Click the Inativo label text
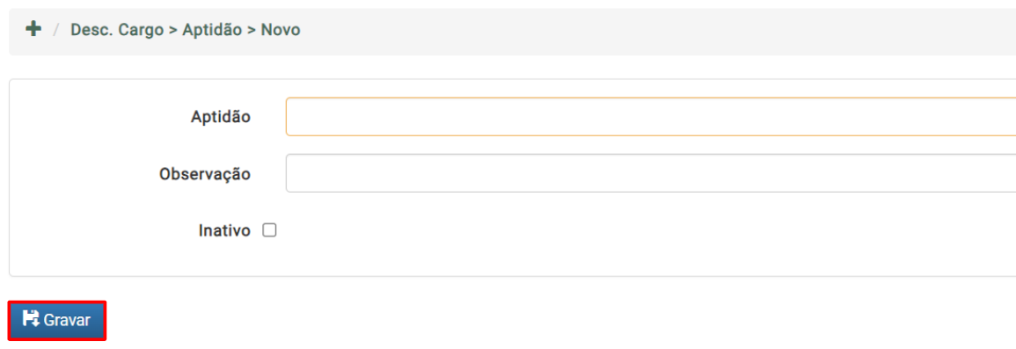 click(x=224, y=231)
